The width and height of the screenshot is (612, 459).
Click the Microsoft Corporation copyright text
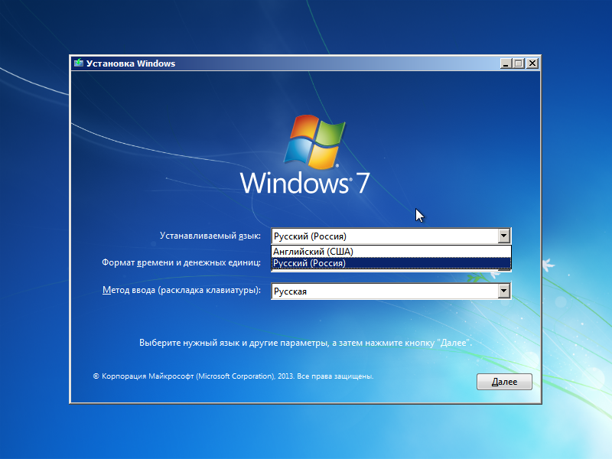pyautogui.click(x=233, y=376)
